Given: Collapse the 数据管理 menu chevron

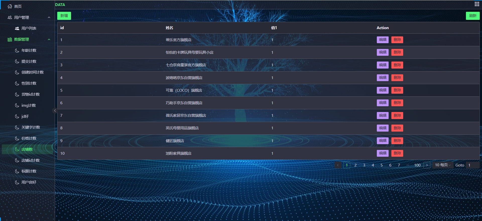Looking at the screenshot, I should point(49,39).
